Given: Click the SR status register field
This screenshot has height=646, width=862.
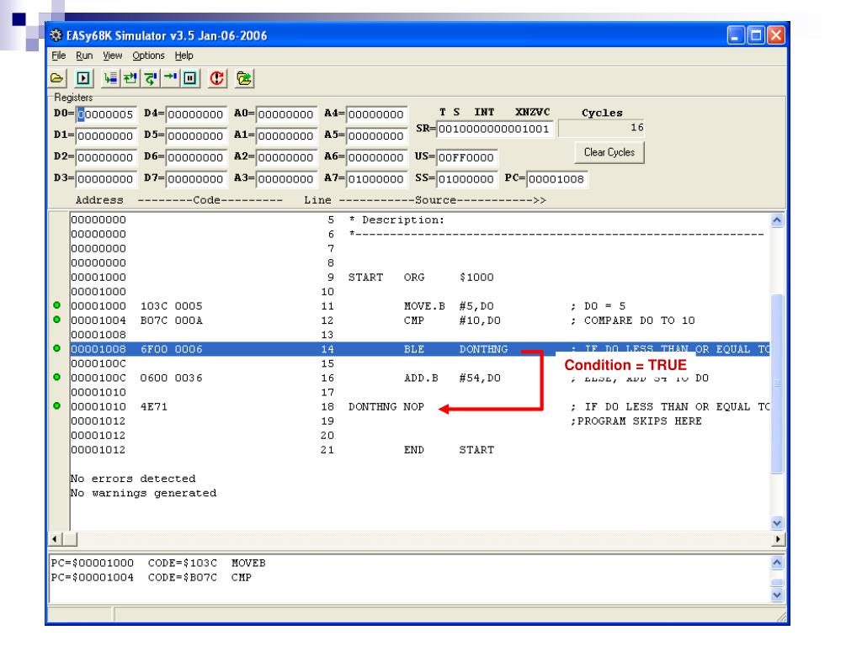Looking at the screenshot, I should (493, 129).
